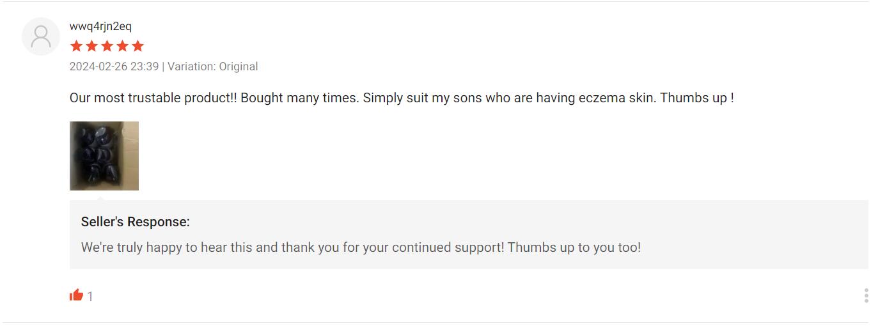Click the fourth rating star

tap(122, 46)
